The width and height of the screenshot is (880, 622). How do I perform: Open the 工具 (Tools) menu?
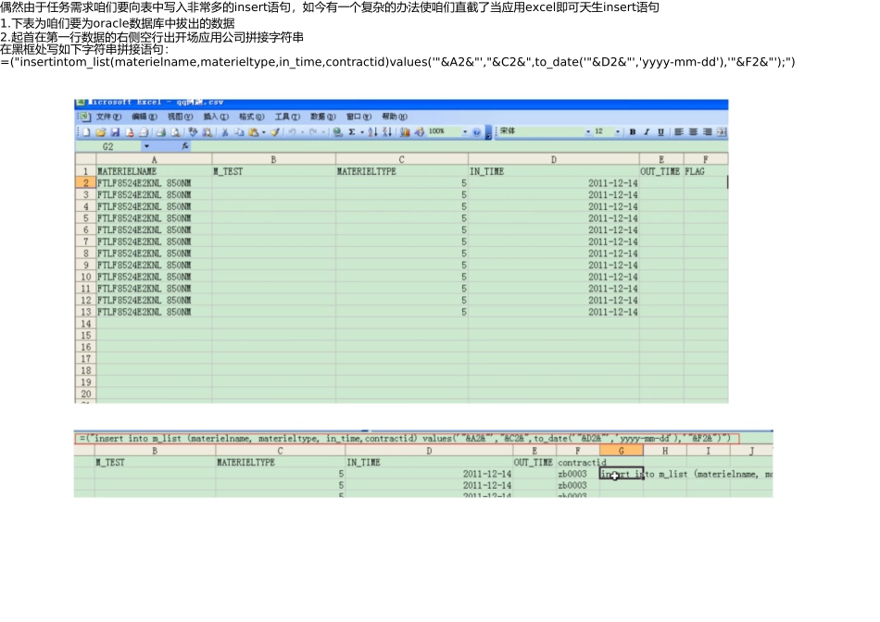pyautogui.click(x=287, y=117)
